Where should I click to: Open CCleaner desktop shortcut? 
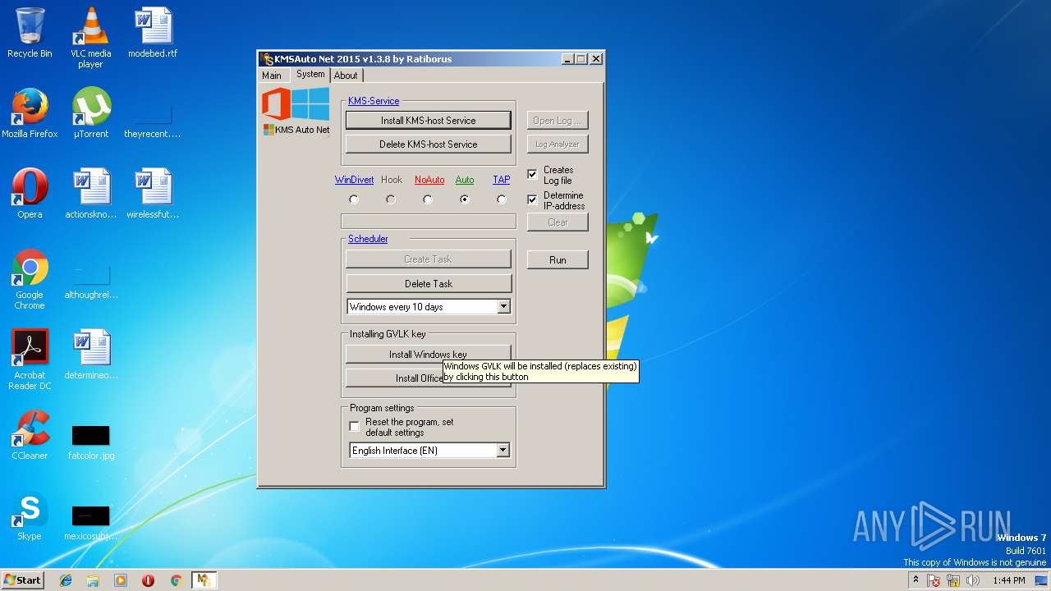[x=30, y=435]
